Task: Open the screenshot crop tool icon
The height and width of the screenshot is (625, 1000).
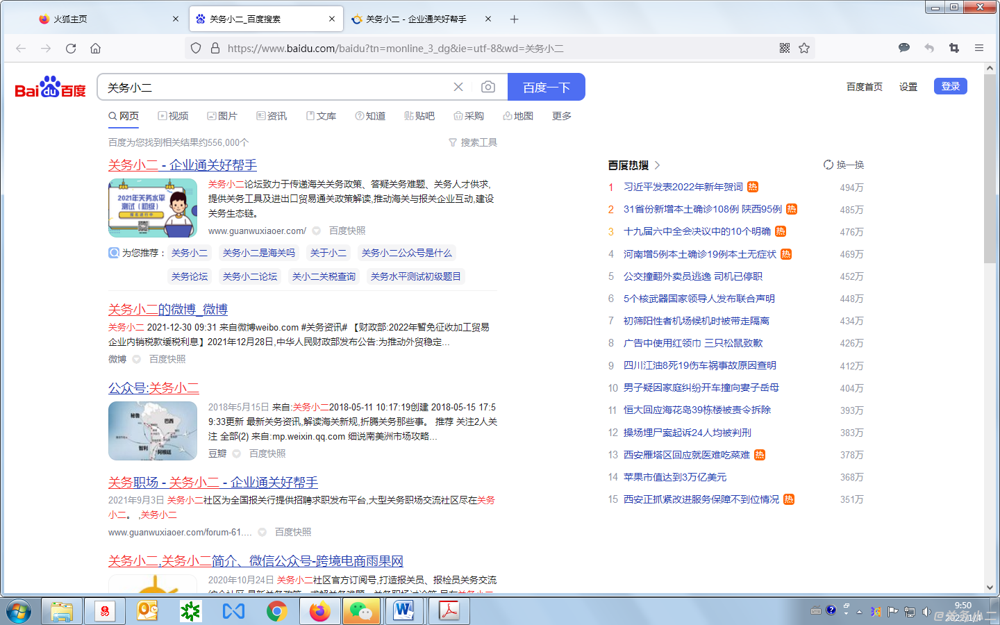Action: pyautogui.click(x=954, y=48)
